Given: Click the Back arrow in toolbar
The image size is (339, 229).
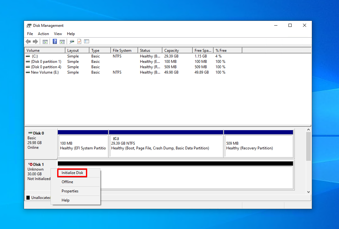Looking at the screenshot, I should (28, 41).
